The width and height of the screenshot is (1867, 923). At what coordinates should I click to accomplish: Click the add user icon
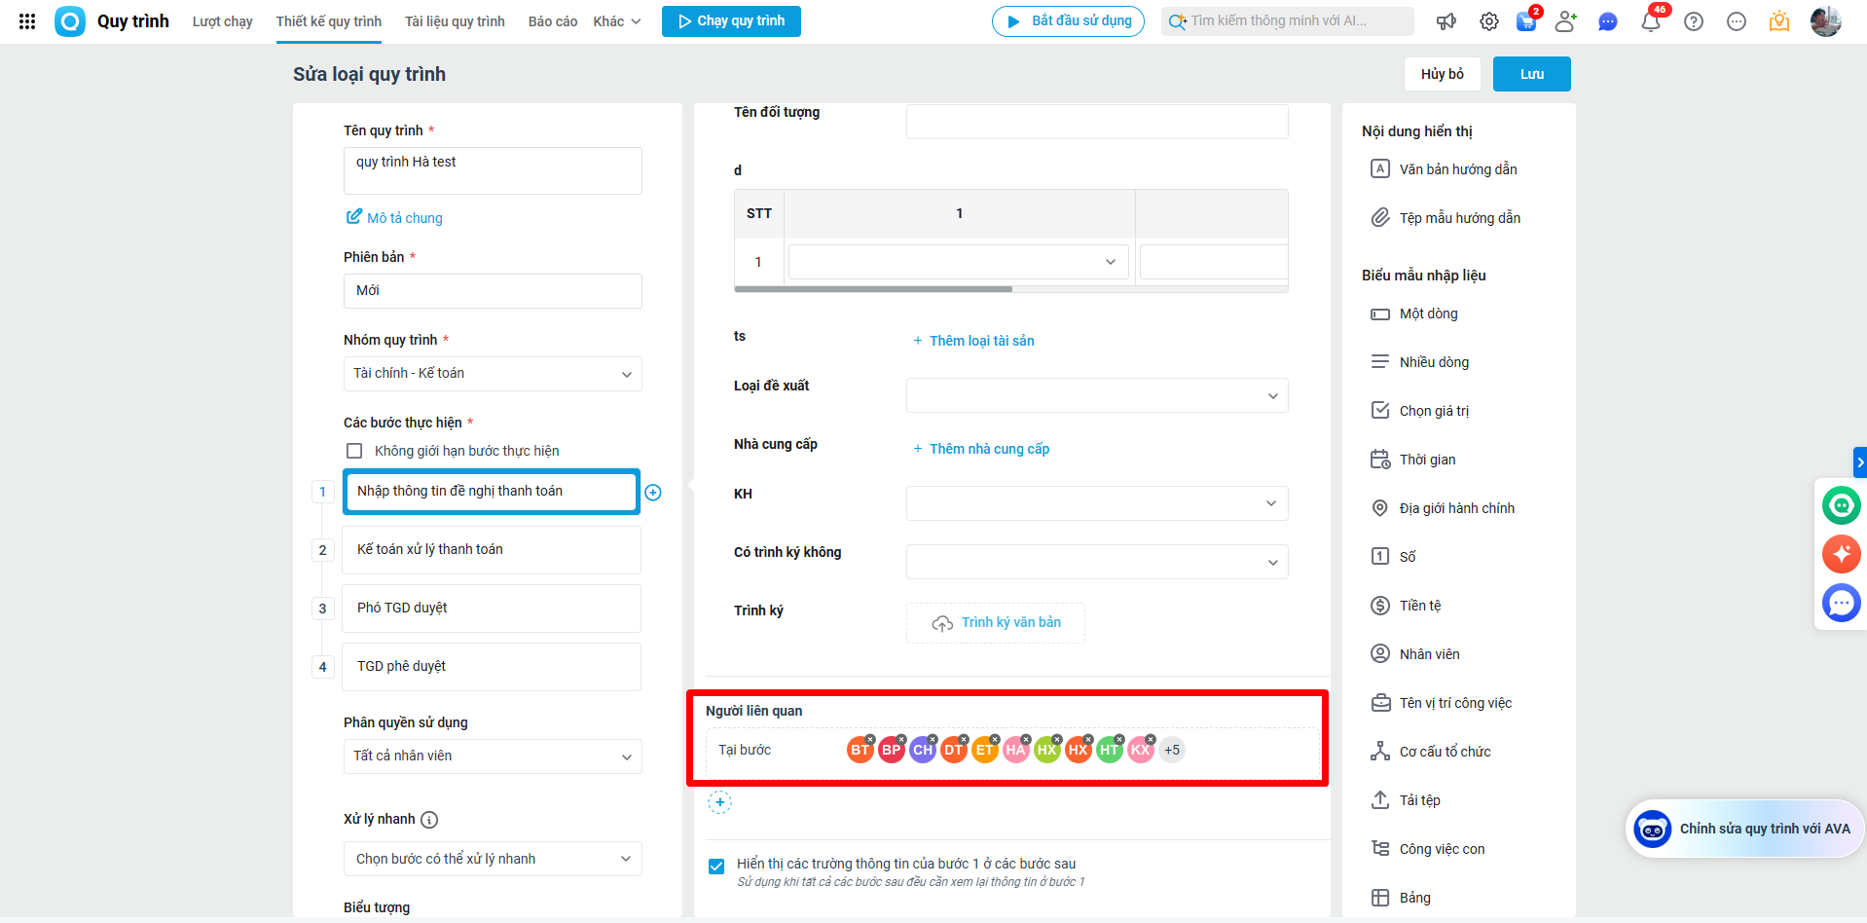pyautogui.click(x=1565, y=21)
